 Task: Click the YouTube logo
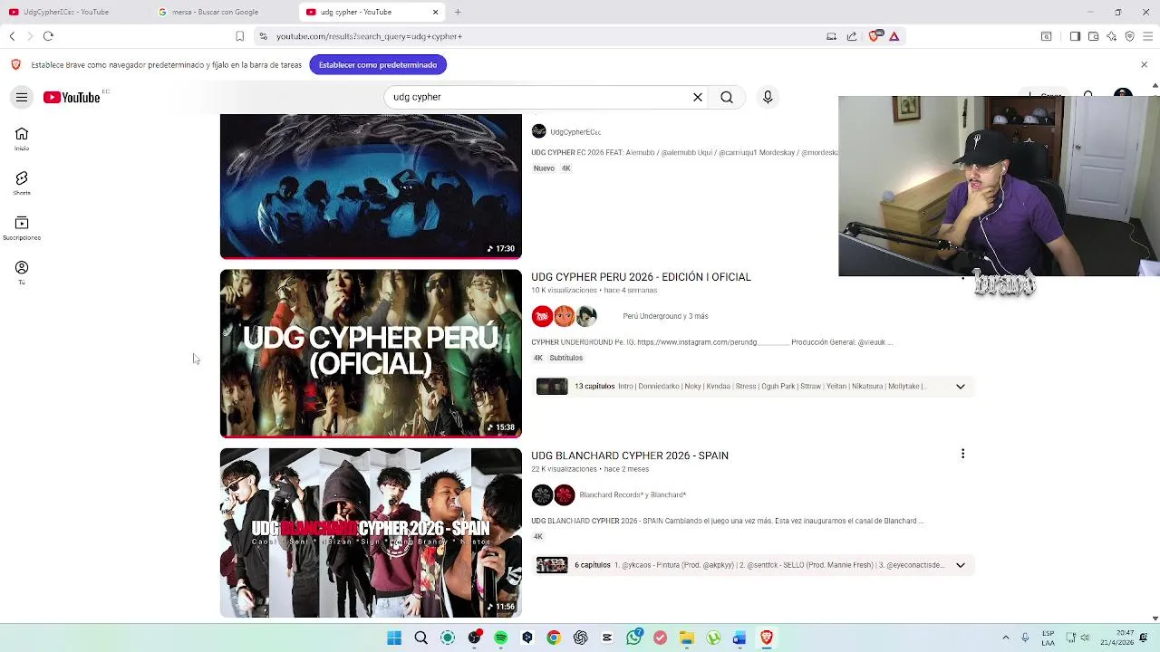[72, 97]
